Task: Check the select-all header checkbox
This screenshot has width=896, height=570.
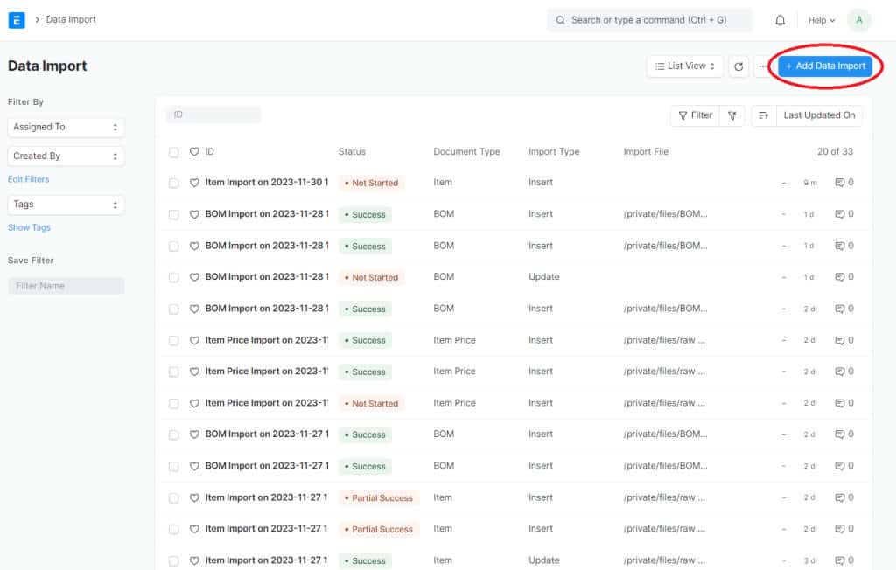Action: [174, 152]
